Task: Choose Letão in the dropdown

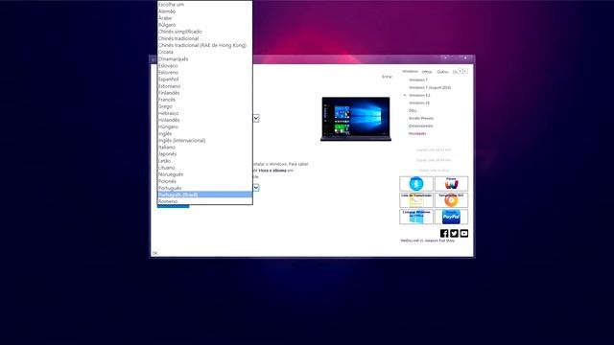Action: (x=204, y=161)
